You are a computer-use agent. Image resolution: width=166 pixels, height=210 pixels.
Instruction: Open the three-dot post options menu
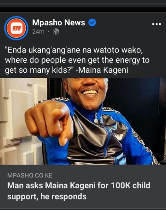point(156,24)
